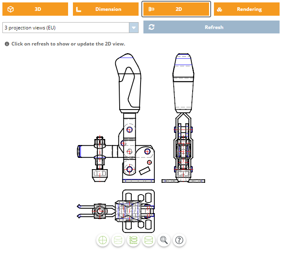Click the L-shaped icon on the Dimension tab

click(79, 9)
